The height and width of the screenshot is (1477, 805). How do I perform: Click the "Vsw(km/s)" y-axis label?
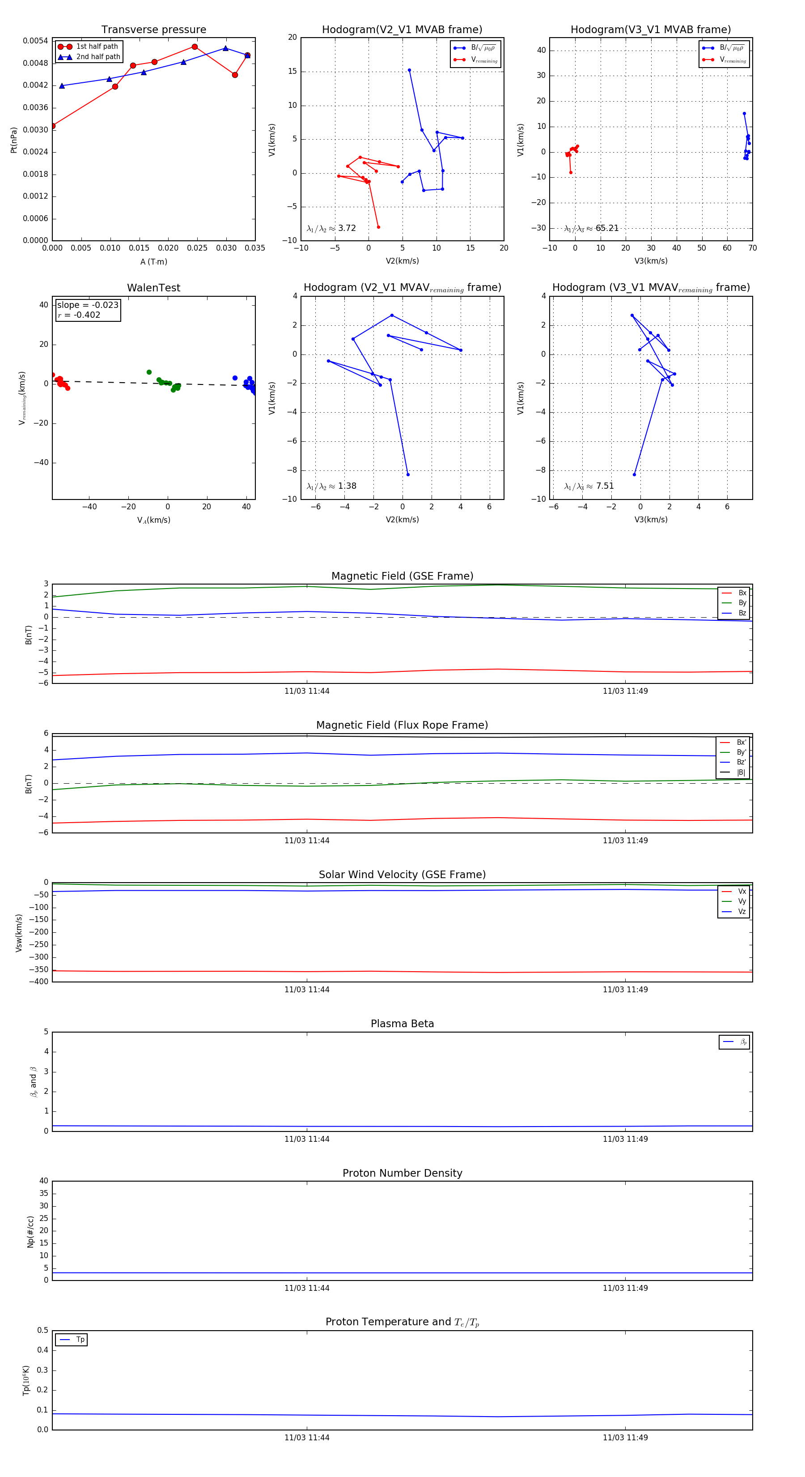(x=19, y=934)
